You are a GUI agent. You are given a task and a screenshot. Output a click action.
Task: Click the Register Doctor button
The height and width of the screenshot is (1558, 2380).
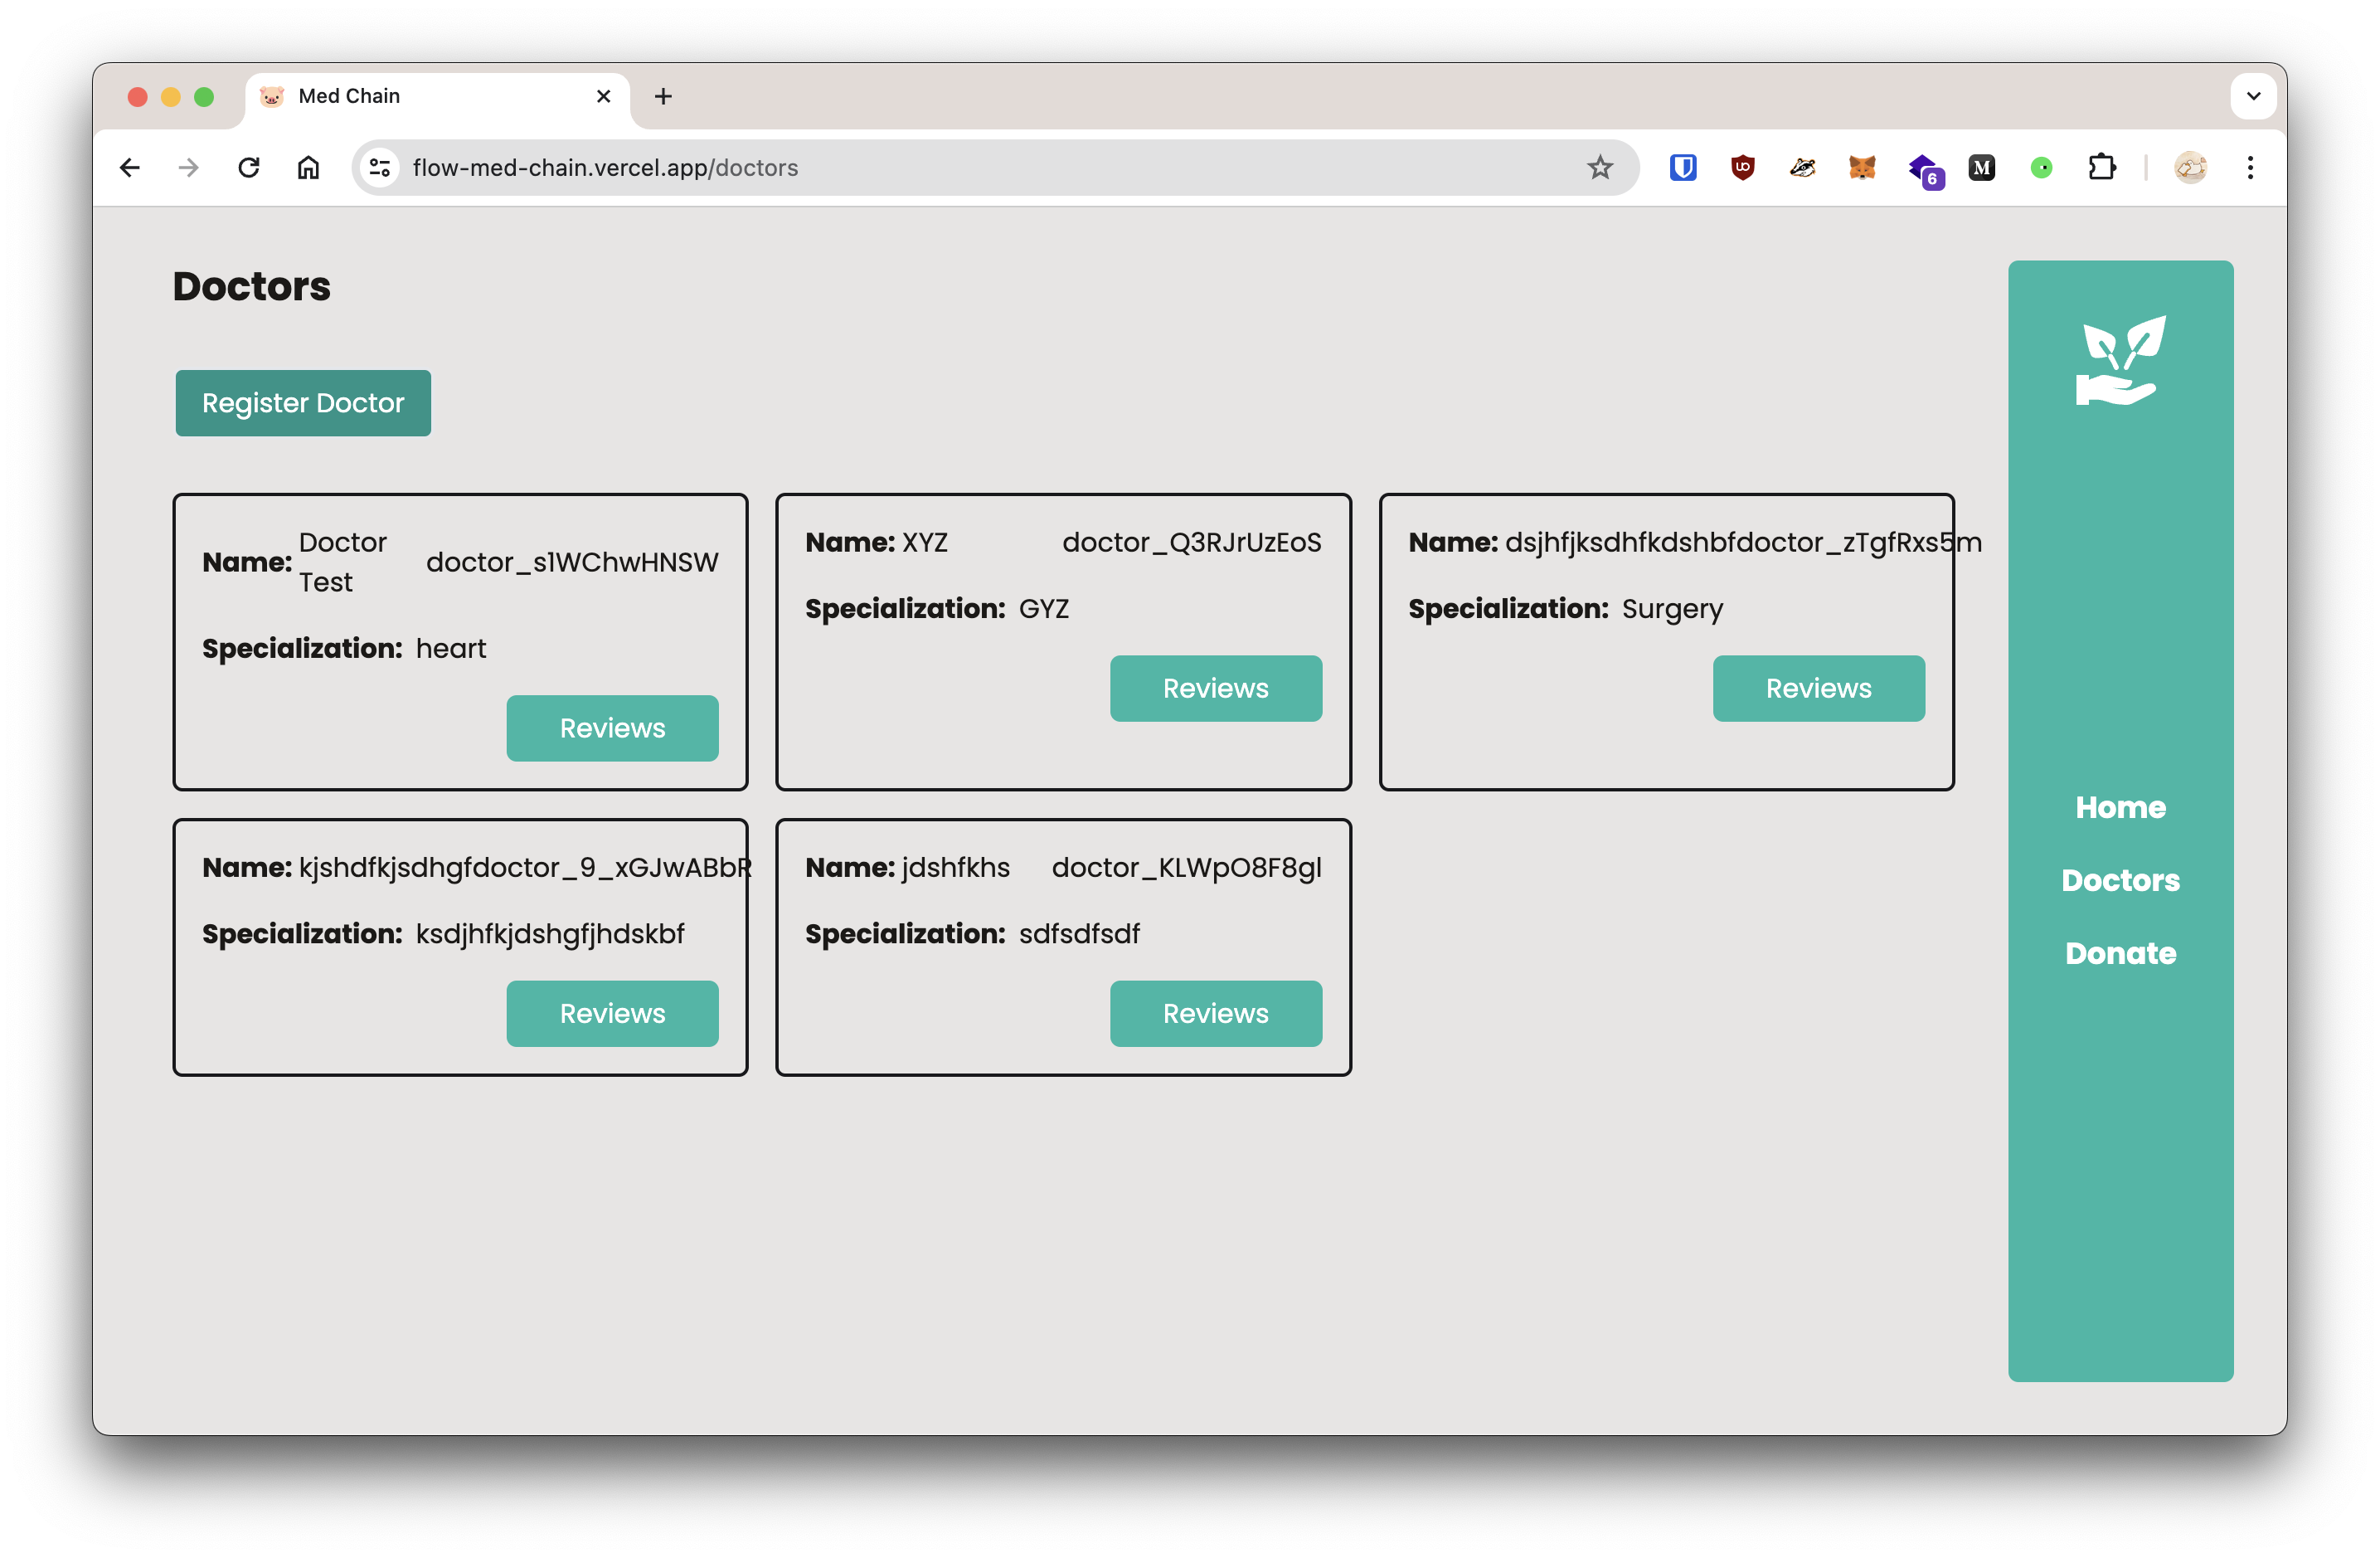(x=303, y=403)
